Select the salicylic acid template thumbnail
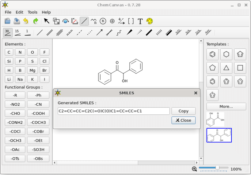This screenshot has height=175, width=251. click(215, 119)
